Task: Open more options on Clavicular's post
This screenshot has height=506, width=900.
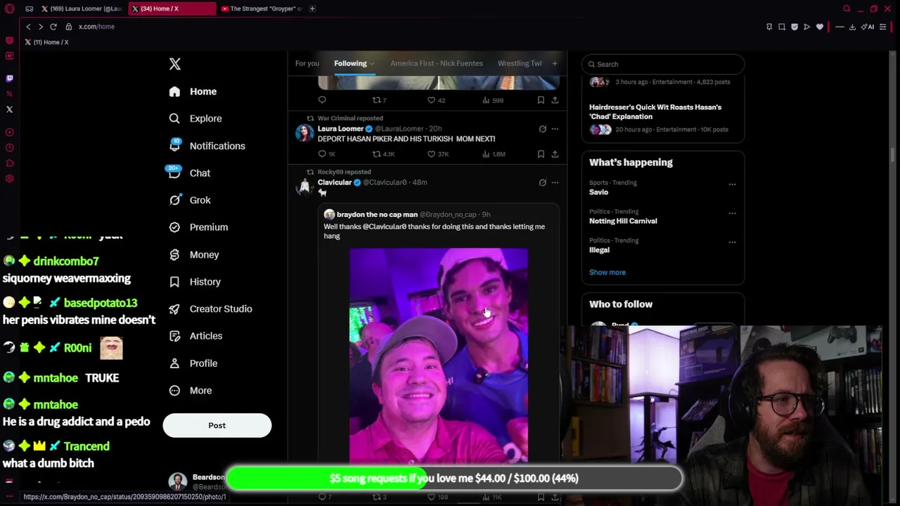Action: coord(555,183)
